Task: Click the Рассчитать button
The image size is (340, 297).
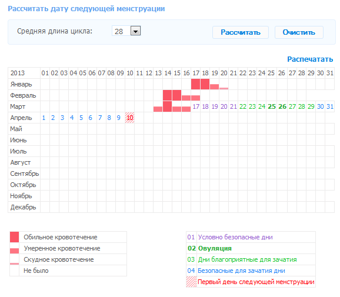Action: 241,32
